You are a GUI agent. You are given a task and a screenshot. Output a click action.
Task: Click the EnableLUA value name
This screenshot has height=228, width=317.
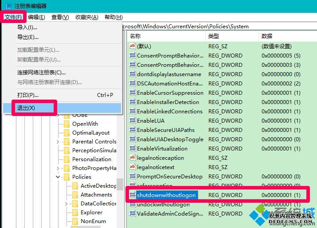[151, 120]
